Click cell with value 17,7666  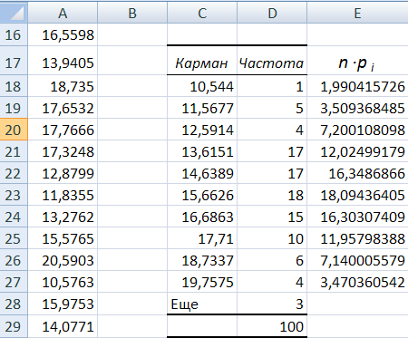tap(63, 130)
